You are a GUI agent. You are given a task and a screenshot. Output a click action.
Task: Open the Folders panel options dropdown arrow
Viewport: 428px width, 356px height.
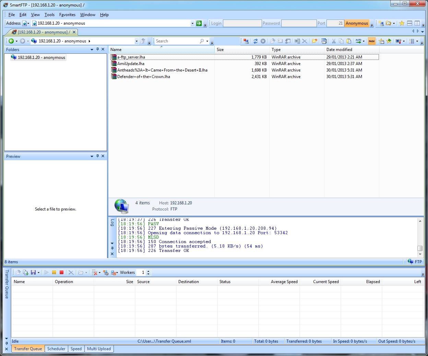tap(92, 50)
